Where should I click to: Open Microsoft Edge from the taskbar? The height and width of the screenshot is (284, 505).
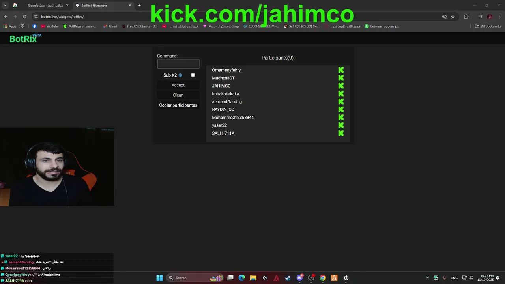click(x=242, y=278)
